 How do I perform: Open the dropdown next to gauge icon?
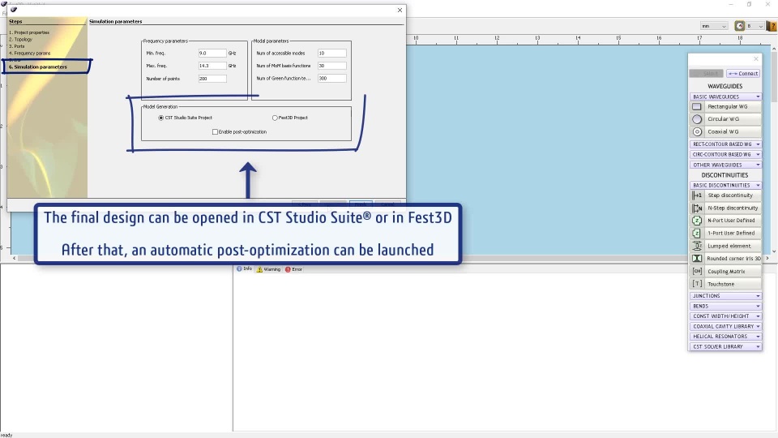point(754,26)
